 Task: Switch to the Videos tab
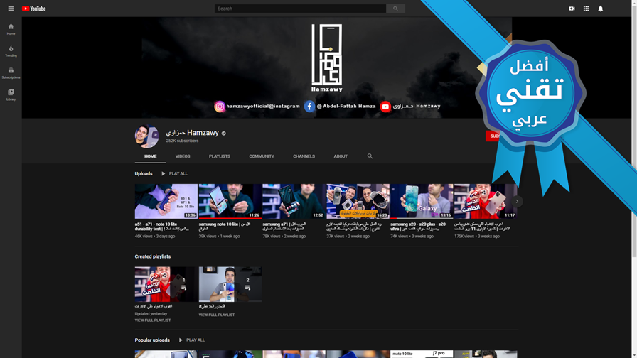click(183, 156)
